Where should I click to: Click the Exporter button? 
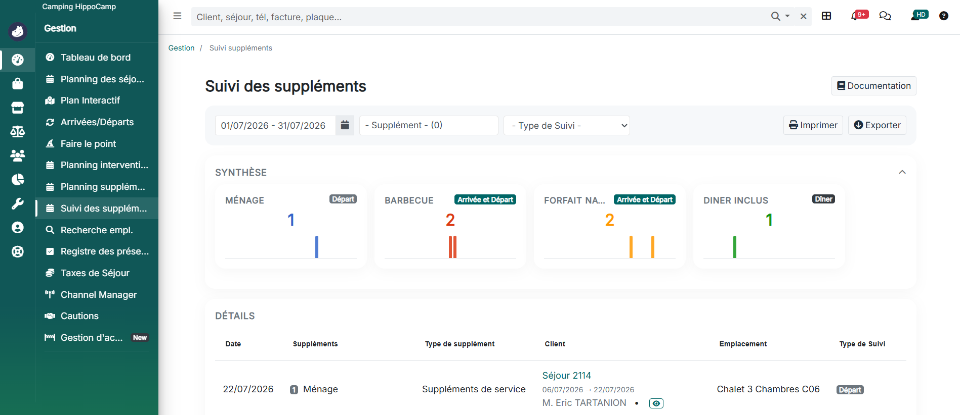[877, 125]
